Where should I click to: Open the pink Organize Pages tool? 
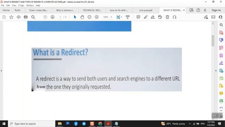click(x=221, y=48)
